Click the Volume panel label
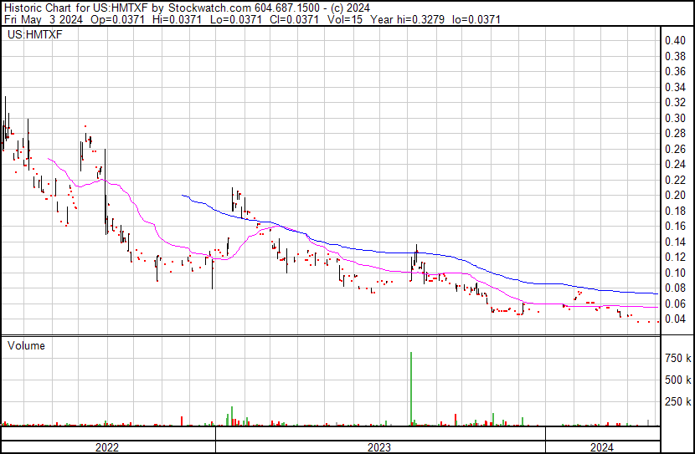695x454 pixels. pos(26,345)
